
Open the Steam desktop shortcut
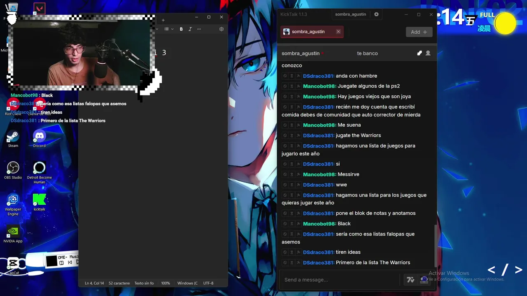pyautogui.click(x=13, y=139)
